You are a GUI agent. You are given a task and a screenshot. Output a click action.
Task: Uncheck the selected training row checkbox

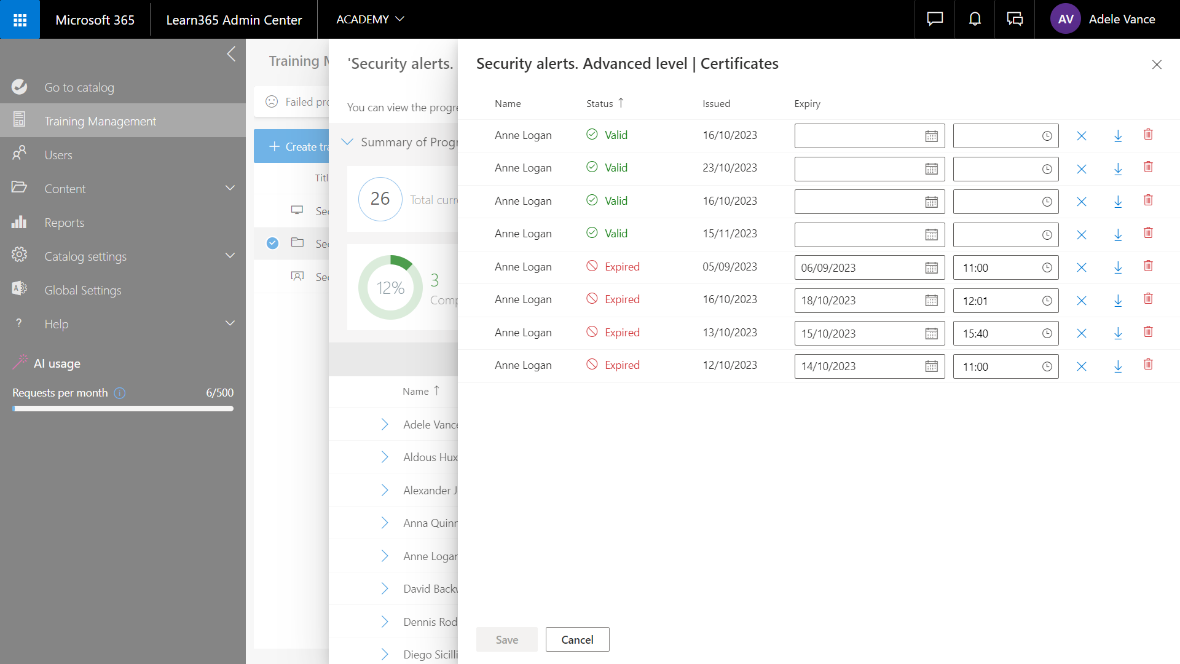click(272, 243)
